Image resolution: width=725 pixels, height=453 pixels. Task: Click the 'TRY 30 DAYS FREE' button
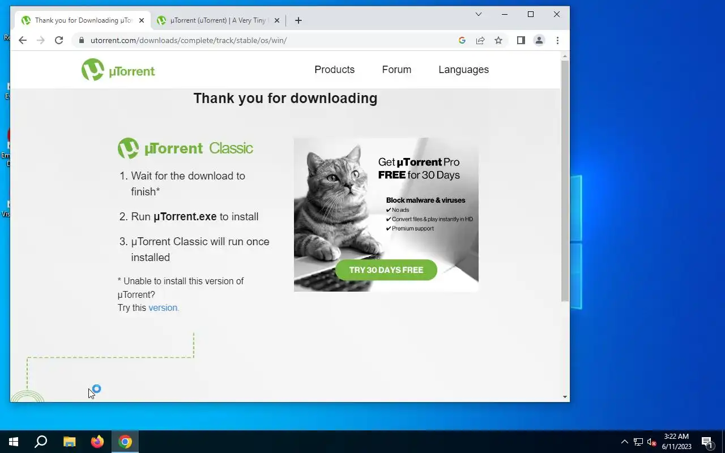pos(386,270)
